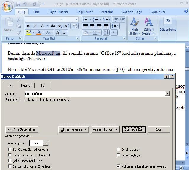Open the Düzenleme binoculars editing group
The image size is (189, 170).
(x=168, y=25)
